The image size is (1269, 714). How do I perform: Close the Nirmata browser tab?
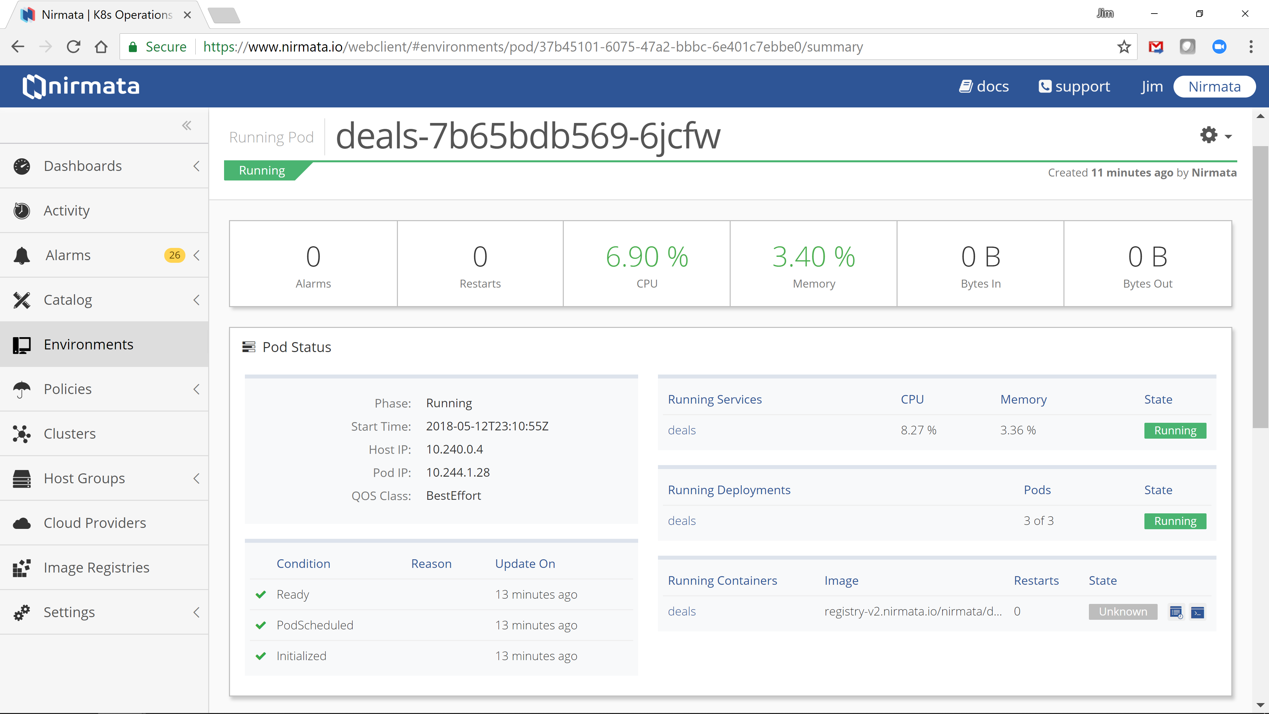point(187,15)
